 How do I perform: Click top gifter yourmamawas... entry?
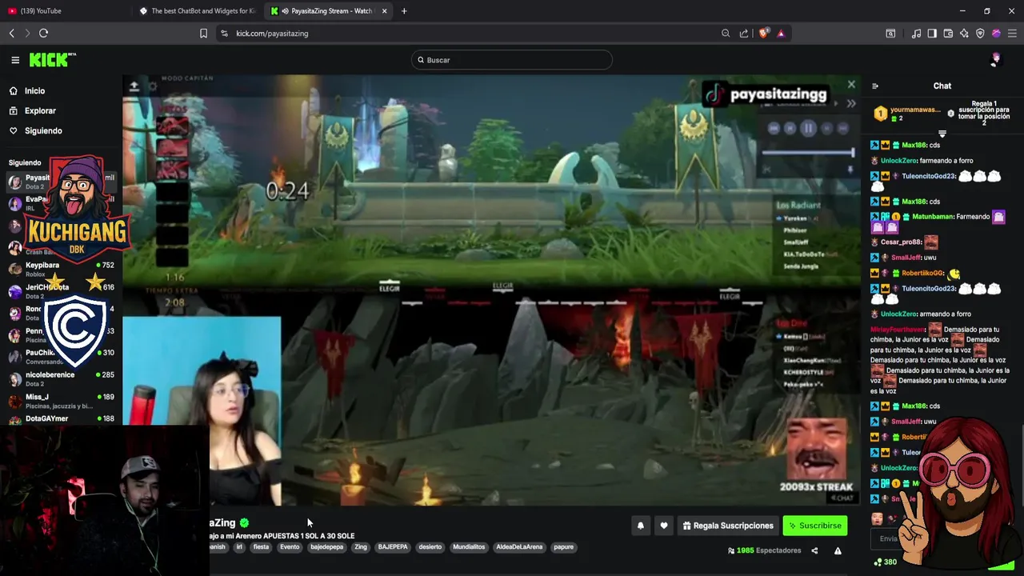(x=908, y=114)
